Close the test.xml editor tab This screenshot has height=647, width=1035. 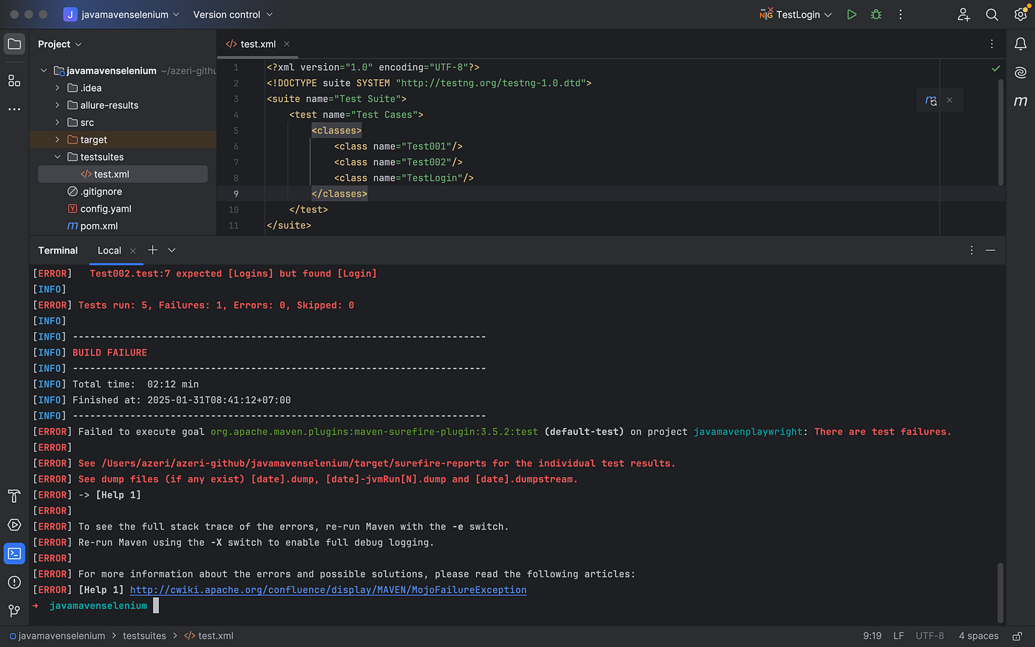[287, 44]
